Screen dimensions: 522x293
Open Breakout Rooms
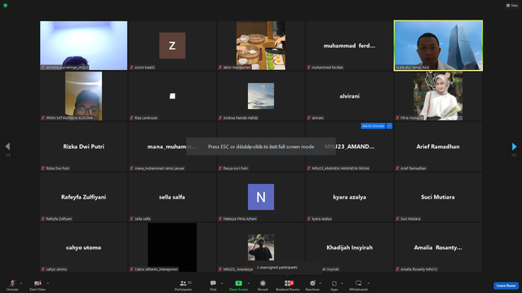(x=288, y=285)
